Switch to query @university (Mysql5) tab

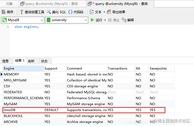coord(53,4)
